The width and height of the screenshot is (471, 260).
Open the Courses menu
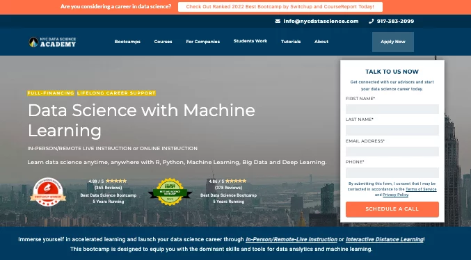pos(163,42)
